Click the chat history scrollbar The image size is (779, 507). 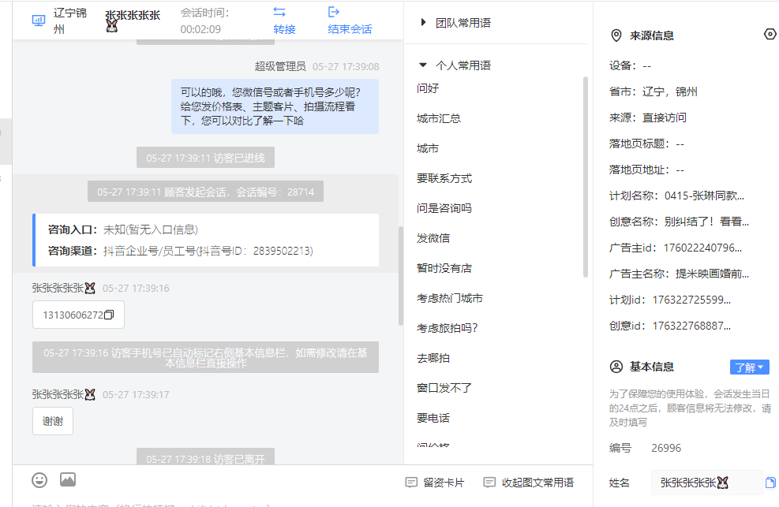pyautogui.click(x=400, y=276)
